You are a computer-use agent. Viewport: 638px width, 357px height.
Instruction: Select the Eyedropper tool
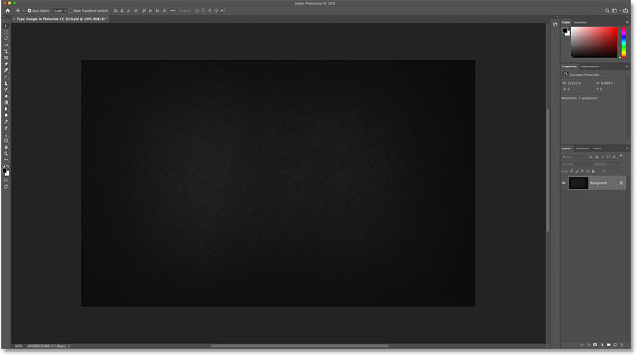(6, 65)
